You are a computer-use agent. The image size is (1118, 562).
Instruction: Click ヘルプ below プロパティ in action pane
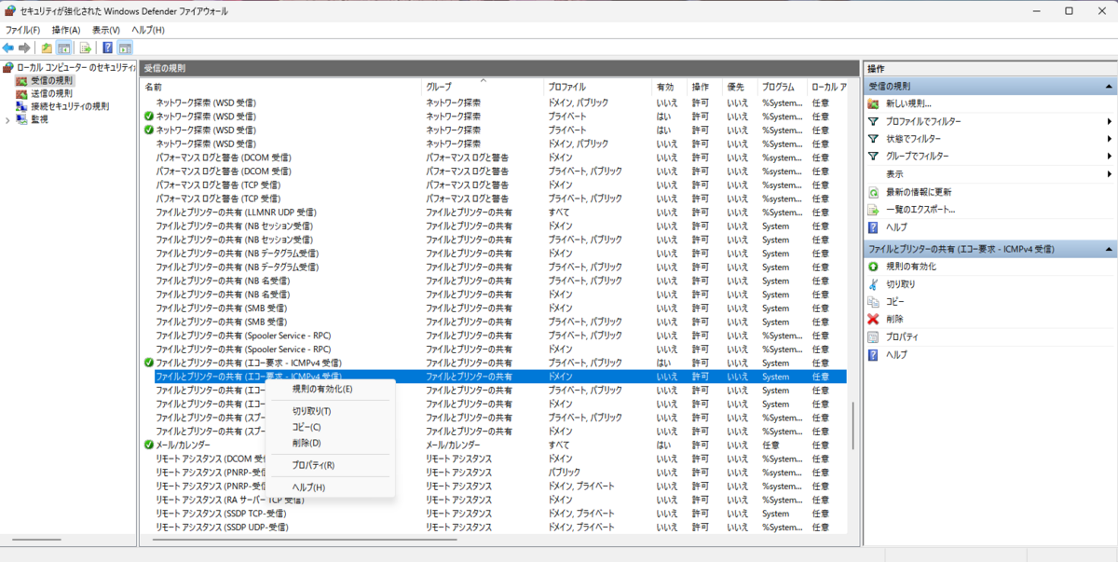click(x=896, y=355)
